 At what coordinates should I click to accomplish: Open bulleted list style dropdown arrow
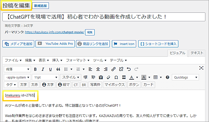pos(71,69)
